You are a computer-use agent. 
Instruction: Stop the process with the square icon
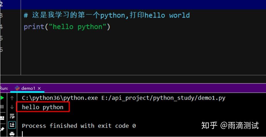tap(2, 107)
